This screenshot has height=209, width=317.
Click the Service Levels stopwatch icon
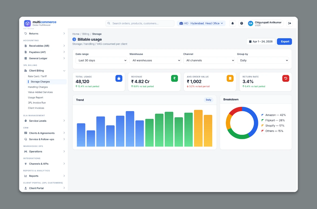pos(26,121)
